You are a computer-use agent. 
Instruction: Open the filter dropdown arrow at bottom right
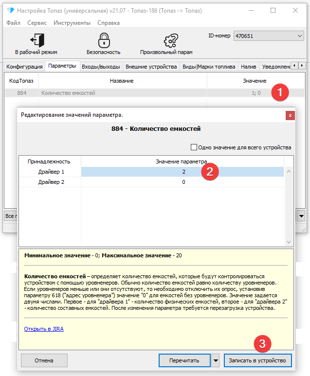301,216
